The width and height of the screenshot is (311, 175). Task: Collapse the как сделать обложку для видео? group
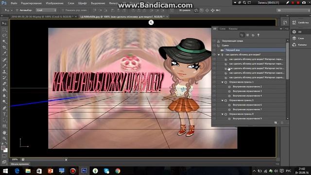coord(219,54)
